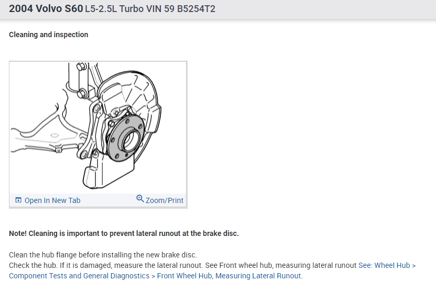Image resolution: width=436 pixels, height=293 pixels.
Task: Open Front Wheel Hub, Measuring Lateral Runout link
Action: [229, 276]
